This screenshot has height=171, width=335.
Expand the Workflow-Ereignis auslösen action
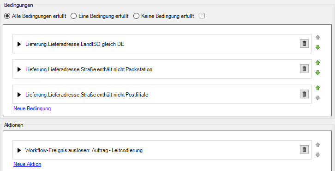(19, 150)
